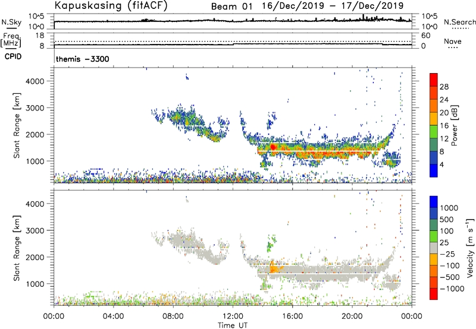Click the '4000' range tick on the power panel

click(x=35, y=81)
